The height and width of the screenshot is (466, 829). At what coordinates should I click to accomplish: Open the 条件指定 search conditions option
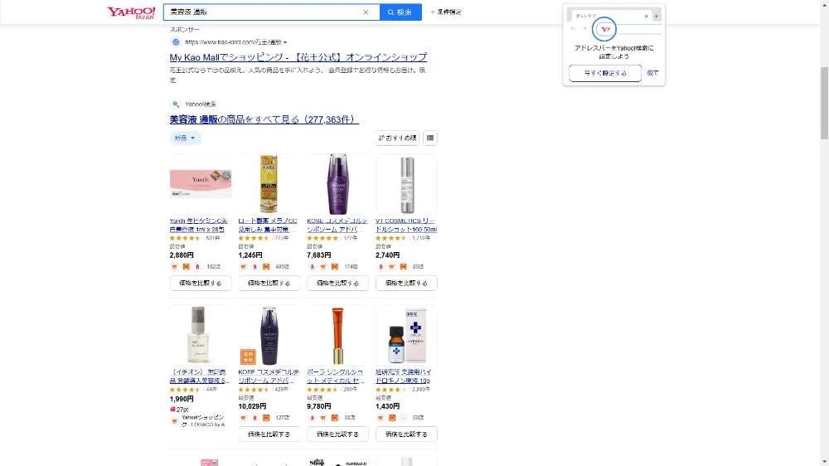446,12
